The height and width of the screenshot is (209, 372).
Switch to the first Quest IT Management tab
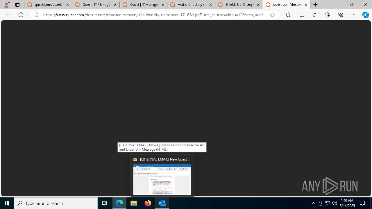pos(96,5)
